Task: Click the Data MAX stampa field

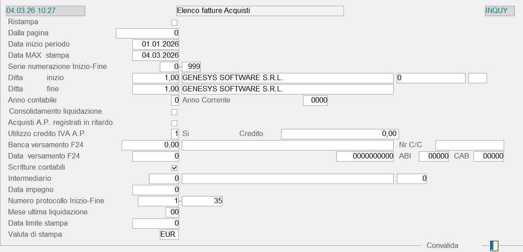Action: click(156, 56)
